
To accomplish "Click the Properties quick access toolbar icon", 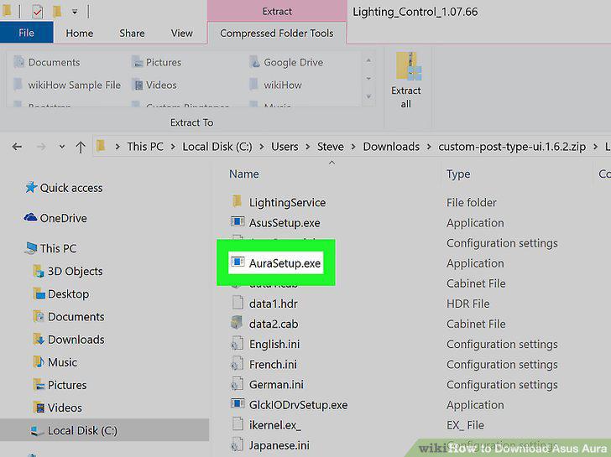I will pyautogui.click(x=38, y=12).
